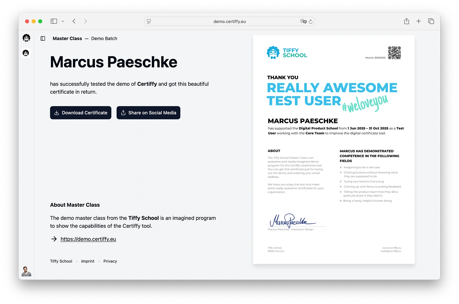Click the panel toggle beside Master Class
Viewport: 459px width, 304px height.
(43, 38)
